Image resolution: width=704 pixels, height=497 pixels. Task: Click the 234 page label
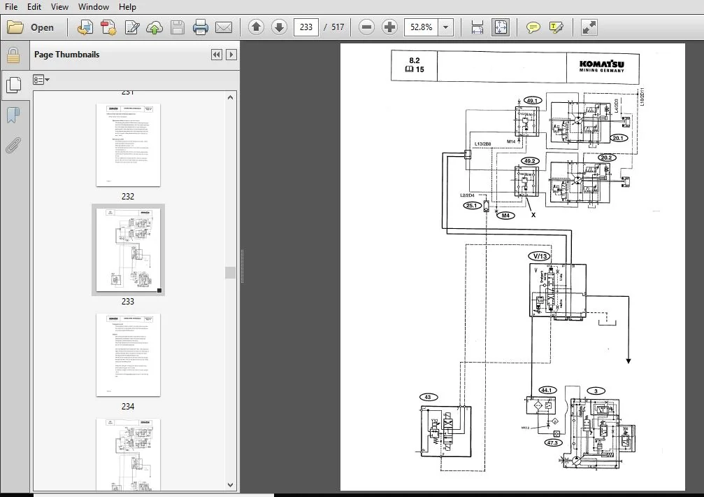128,406
